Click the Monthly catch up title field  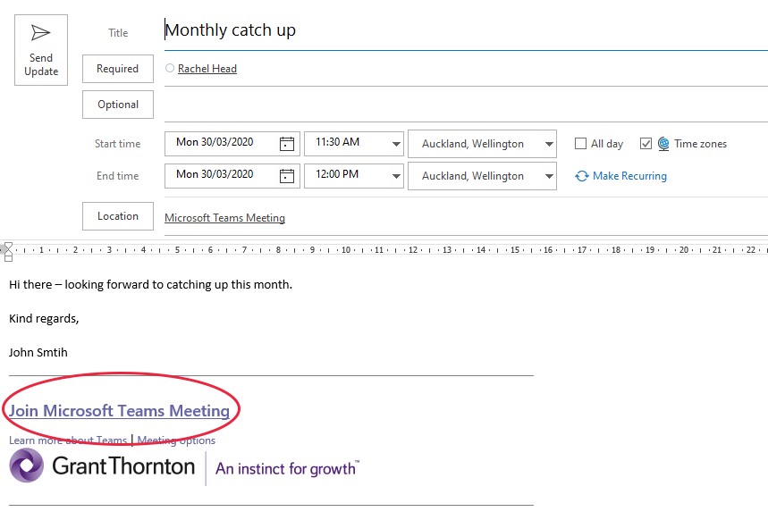(x=465, y=30)
